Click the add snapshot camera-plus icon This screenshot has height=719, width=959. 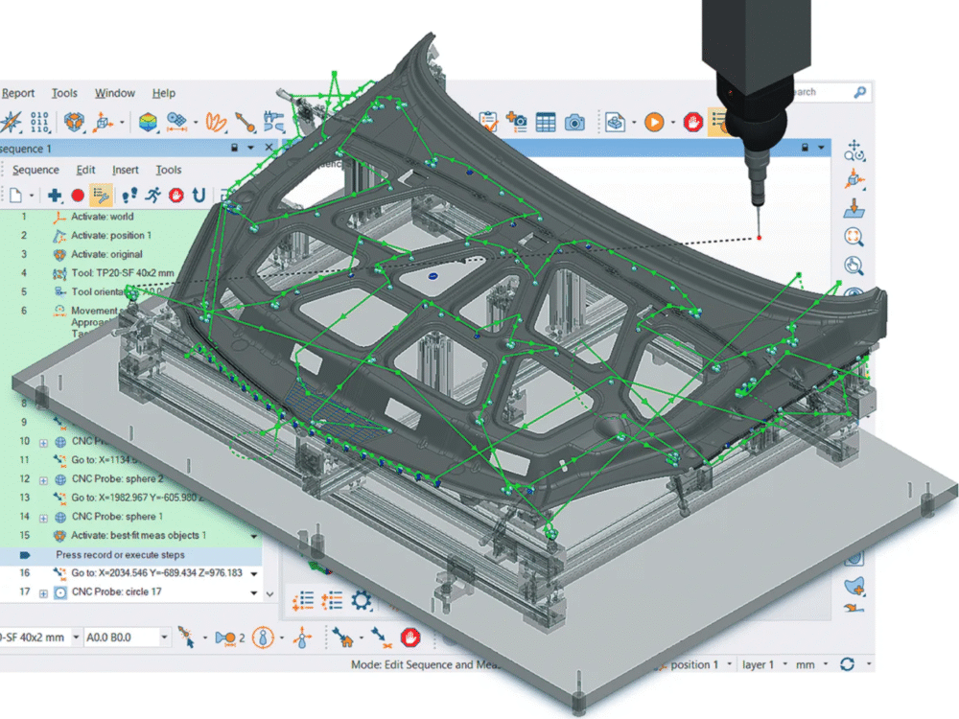click(x=517, y=122)
